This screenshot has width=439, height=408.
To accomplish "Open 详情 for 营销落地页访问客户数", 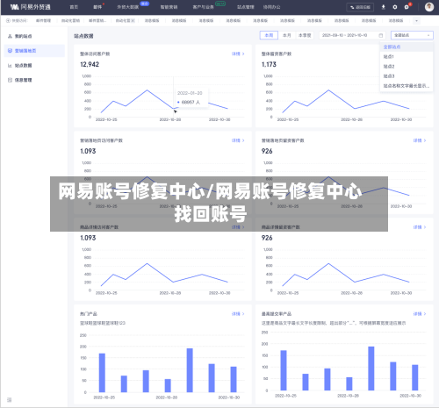I will tap(238, 140).
